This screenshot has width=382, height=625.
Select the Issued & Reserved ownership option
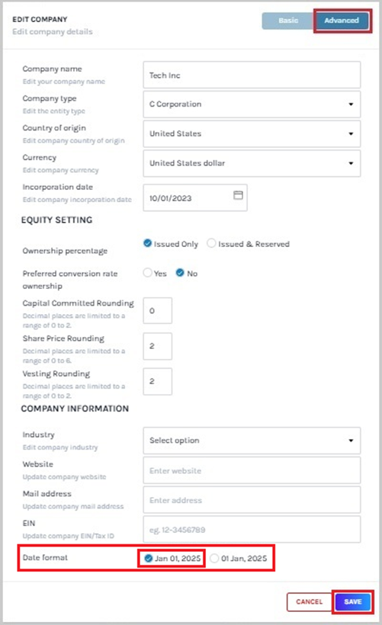(x=211, y=243)
